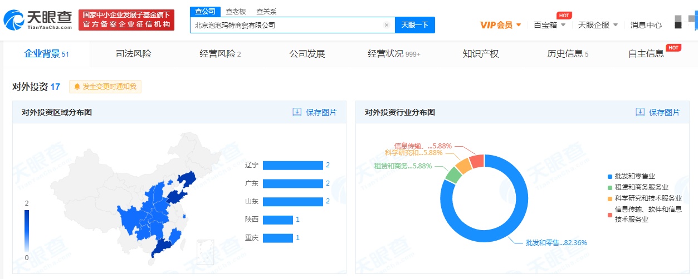
Task: Click the company name search input field
Action: click(287, 25)
